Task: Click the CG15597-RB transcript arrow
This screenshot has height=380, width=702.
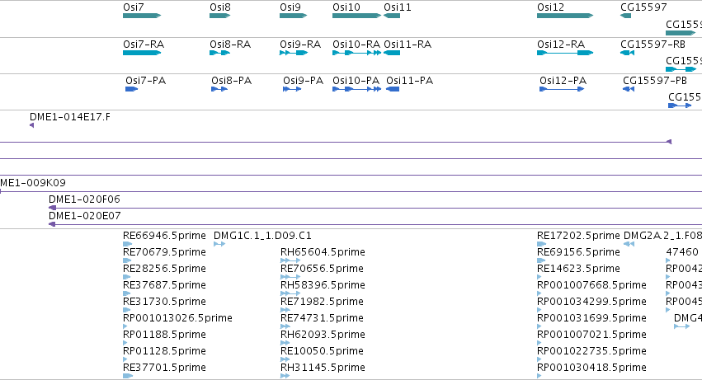Action: 627,53
